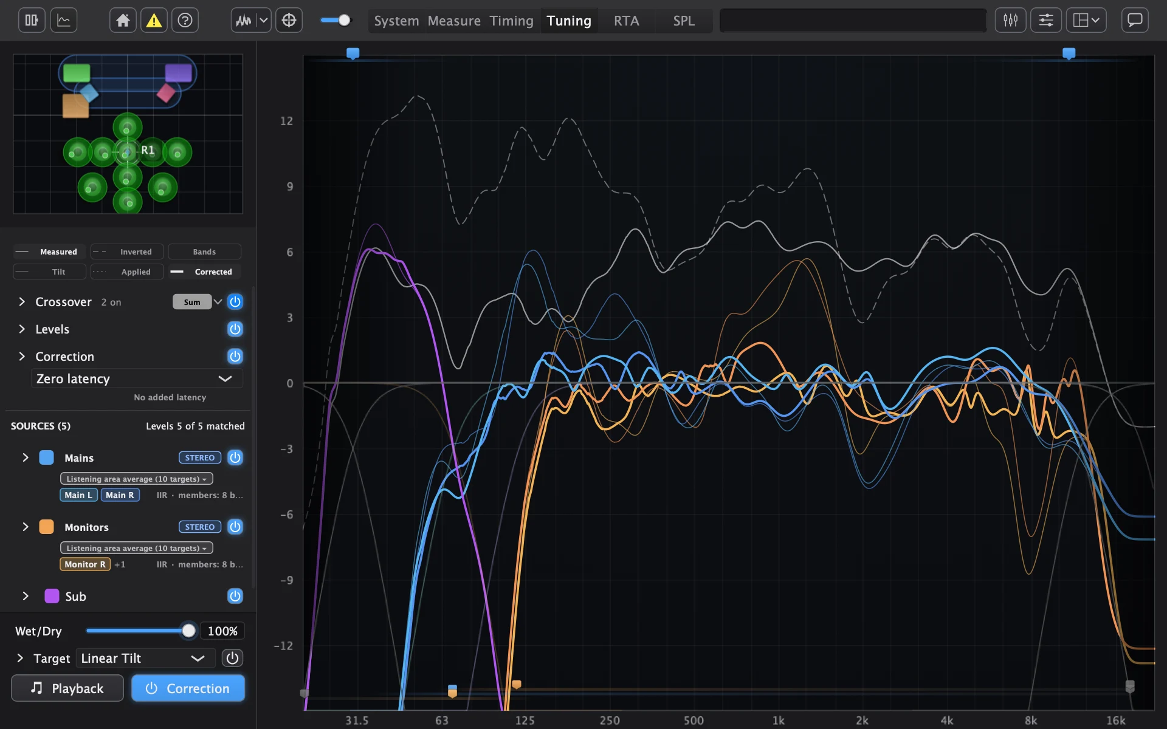Toggle the Target power button

coord(232,658)
